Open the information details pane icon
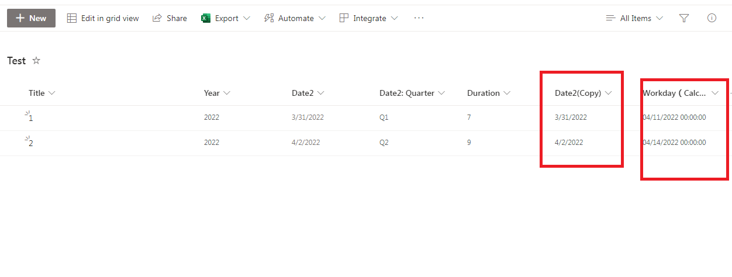Screen dimensions: 732x277 tap(712, 18)
